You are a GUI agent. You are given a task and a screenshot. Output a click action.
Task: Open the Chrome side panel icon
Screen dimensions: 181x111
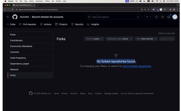[170, 10]
